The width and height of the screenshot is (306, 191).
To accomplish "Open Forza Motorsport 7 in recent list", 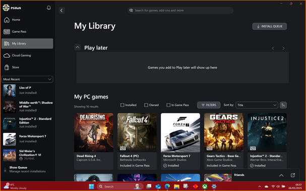I will 28,139.
